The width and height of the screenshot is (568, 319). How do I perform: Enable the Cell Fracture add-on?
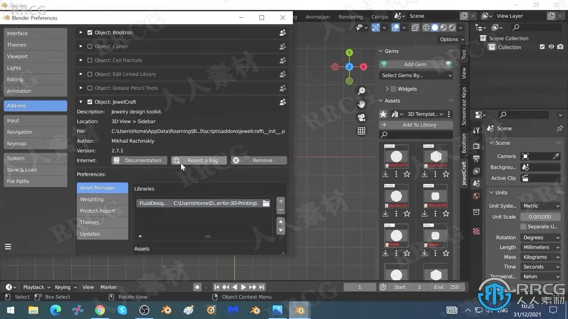tap(90, 60)
